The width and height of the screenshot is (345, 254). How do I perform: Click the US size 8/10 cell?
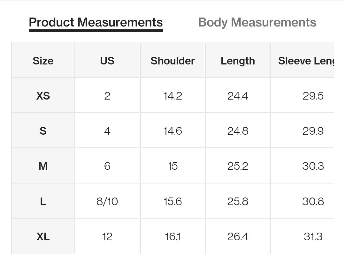tap(107, 201)
